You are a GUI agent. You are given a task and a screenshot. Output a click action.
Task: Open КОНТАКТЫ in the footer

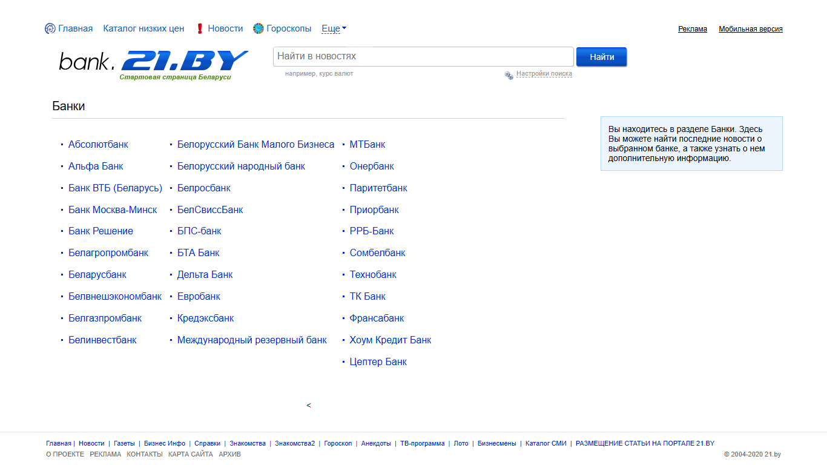point(145,455)
